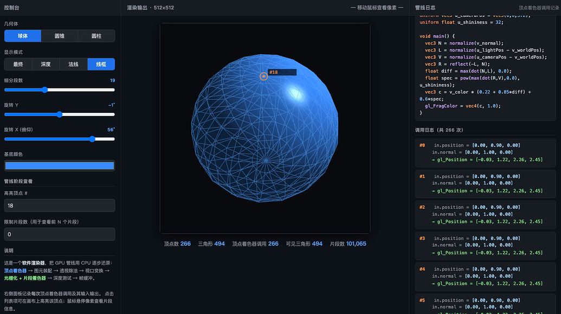Image resolution: width=561 pixels, height=314 pixels.
Task: Select call log entry #3
Action: (x=486, y=245)
